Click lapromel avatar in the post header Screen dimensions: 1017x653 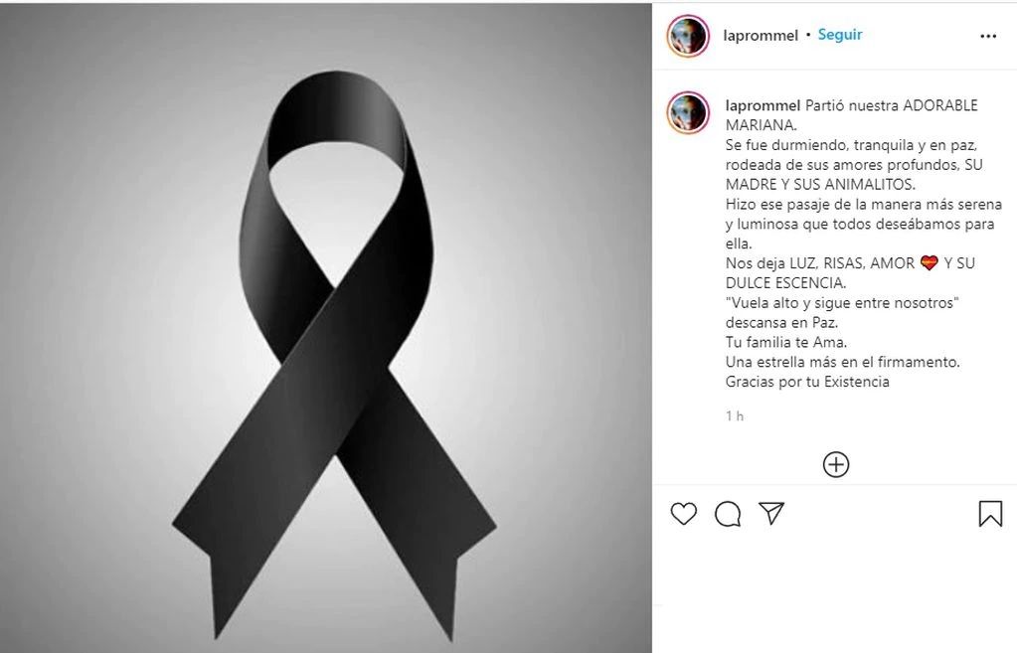point(688,37)
